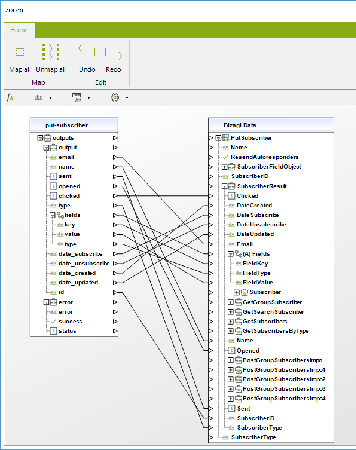Open dropdown arrow next to abc icon

(51, 98)
